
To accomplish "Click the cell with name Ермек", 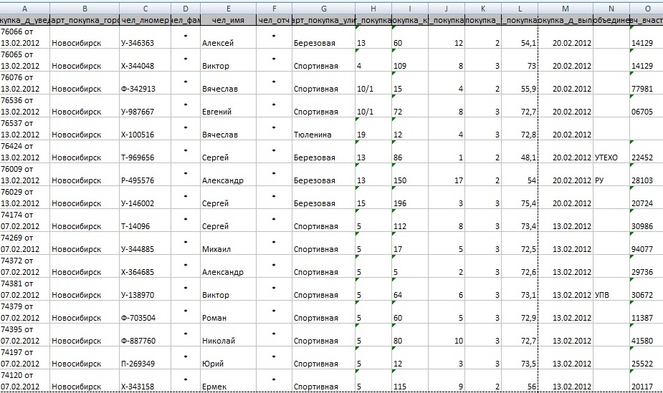I will (x=214, y=387).
